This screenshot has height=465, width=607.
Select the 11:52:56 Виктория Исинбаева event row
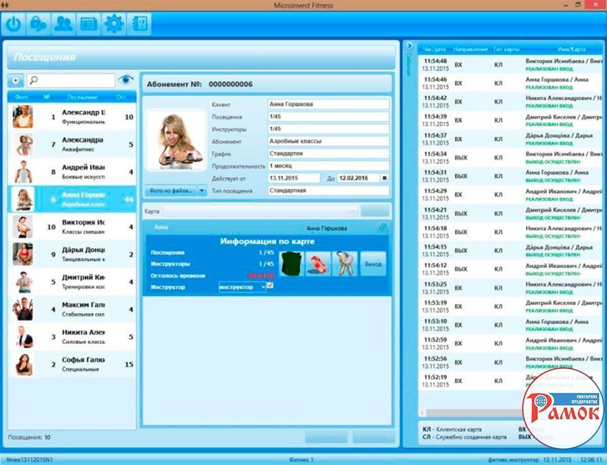(510, 362)
